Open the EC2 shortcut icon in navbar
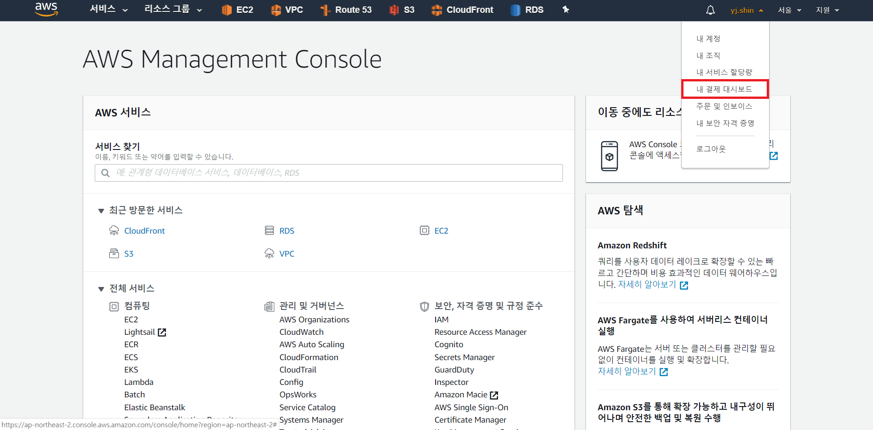873x430 pixels. (226, 10)
